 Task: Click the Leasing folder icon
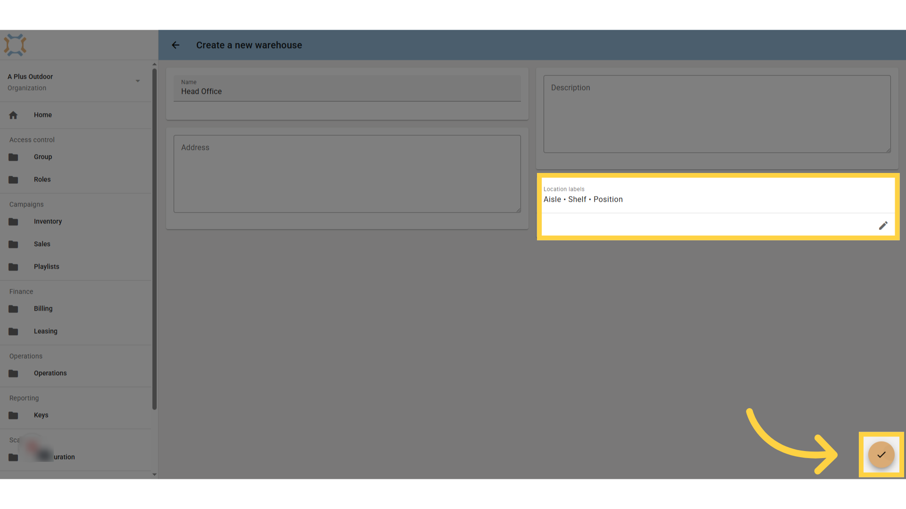13,331
